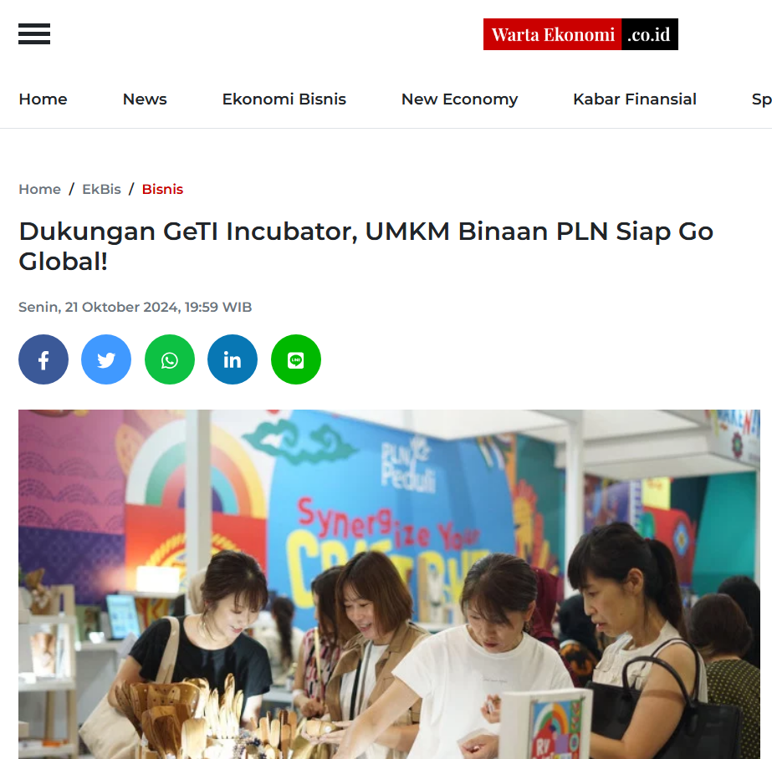Share article via LINE
Image resolution: width=772 pixels, height=759 pixels.
click(296, 359)
